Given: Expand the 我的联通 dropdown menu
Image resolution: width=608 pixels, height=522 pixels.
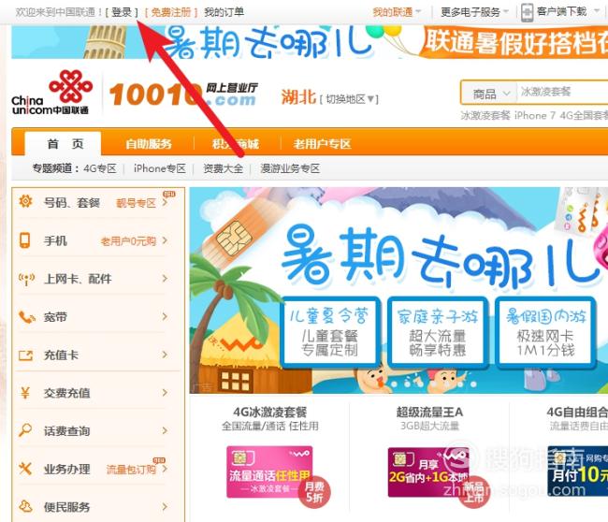Looking at the screenshot, I should pyautogui.click(x=397, y=12).
